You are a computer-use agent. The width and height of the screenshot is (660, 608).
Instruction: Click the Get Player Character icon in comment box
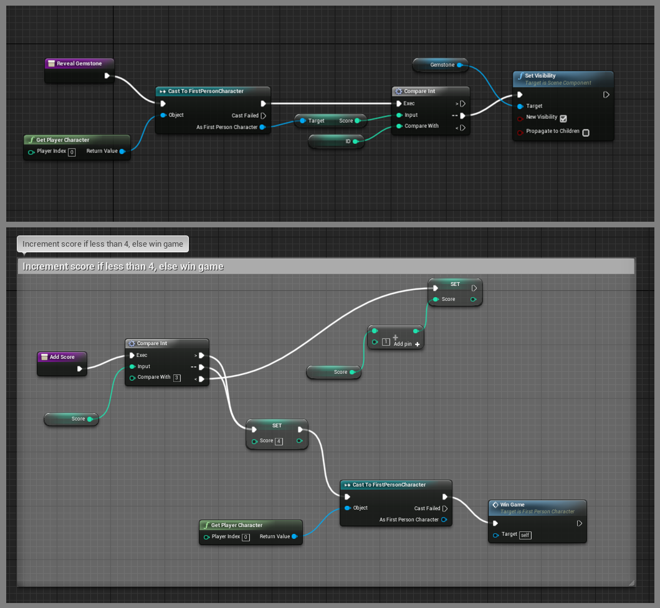coord(206,525)
